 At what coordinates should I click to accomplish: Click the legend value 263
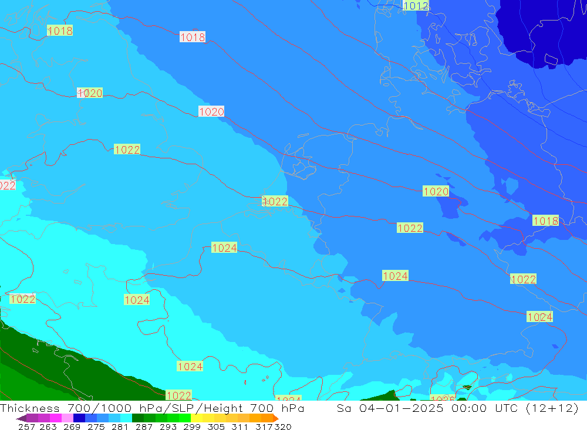(x=48, y=426)
